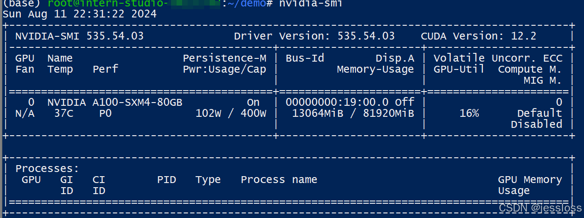The image size is (584, 218).
Task: Click the Processes: section label
Action: [x=47, y=168]
